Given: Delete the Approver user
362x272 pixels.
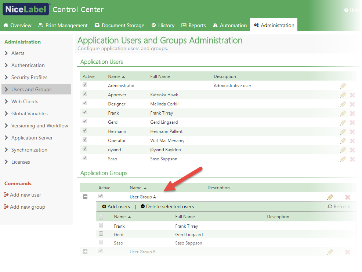Looking at the screenshot, I should (x=352, y=95).
